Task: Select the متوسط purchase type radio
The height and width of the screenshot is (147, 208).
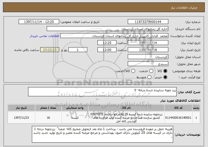Action: click(149, 77)
